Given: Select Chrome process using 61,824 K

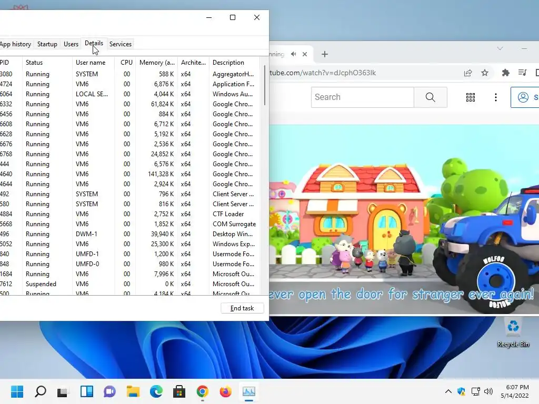Looking at the screenshot, I should point(130,104).
